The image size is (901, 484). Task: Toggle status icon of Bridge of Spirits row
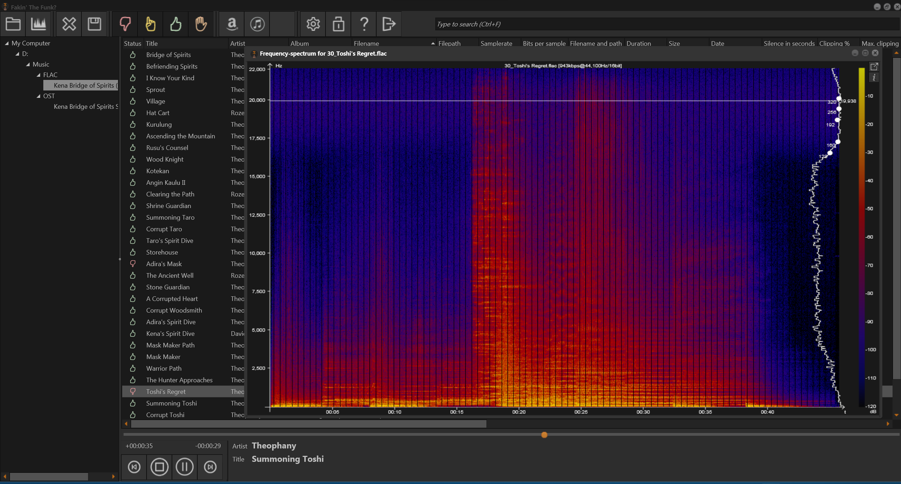[x=133, y=55]
